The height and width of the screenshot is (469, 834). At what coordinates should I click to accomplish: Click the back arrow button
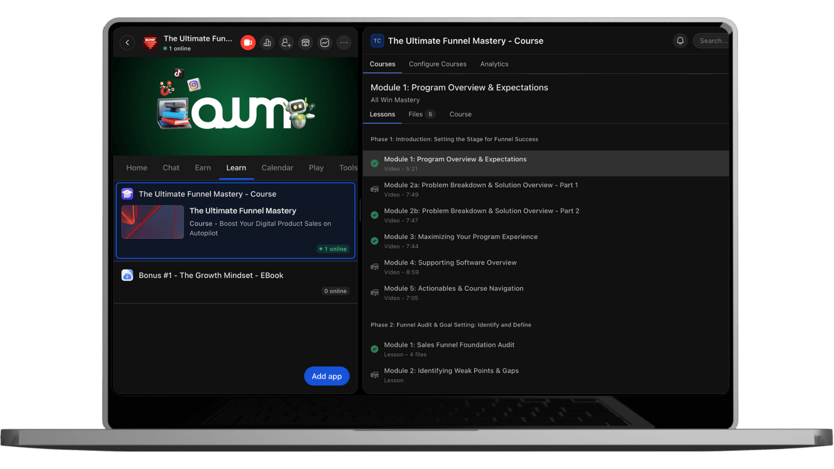pos(127,43)
